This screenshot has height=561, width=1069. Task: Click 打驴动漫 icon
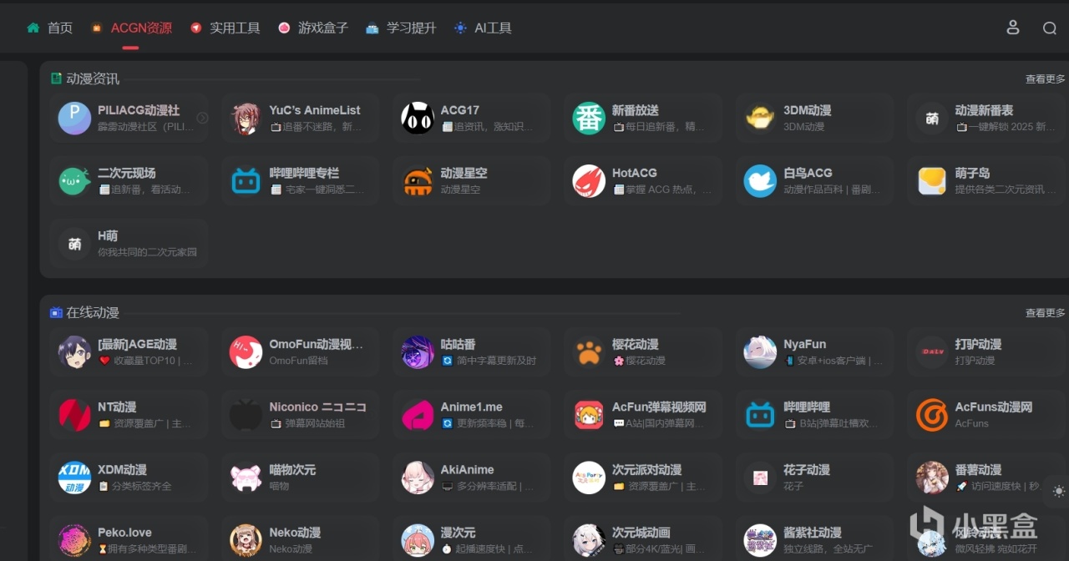(932, 352)
